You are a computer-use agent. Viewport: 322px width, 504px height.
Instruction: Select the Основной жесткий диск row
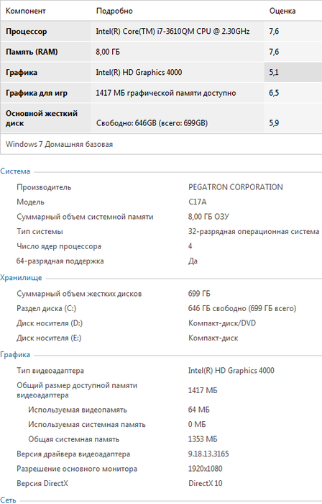(x=161, y=118)
